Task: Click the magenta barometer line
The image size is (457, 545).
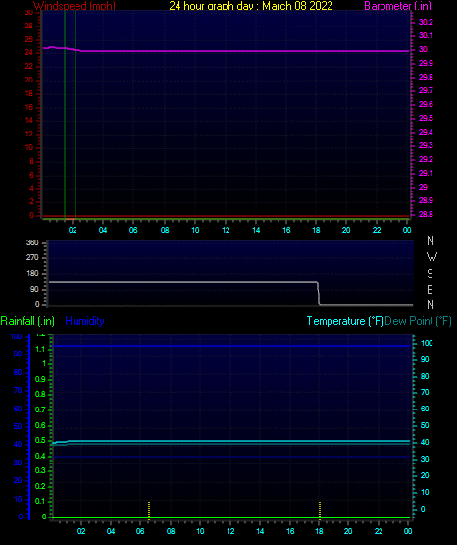Action: tap(226, 51)
